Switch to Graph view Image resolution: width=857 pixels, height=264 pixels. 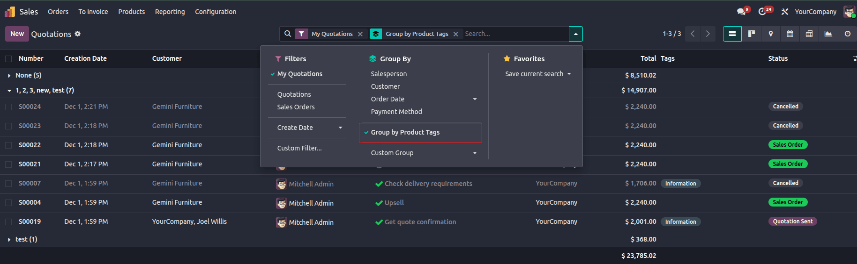pyautogui.click(x=828, y=34)
